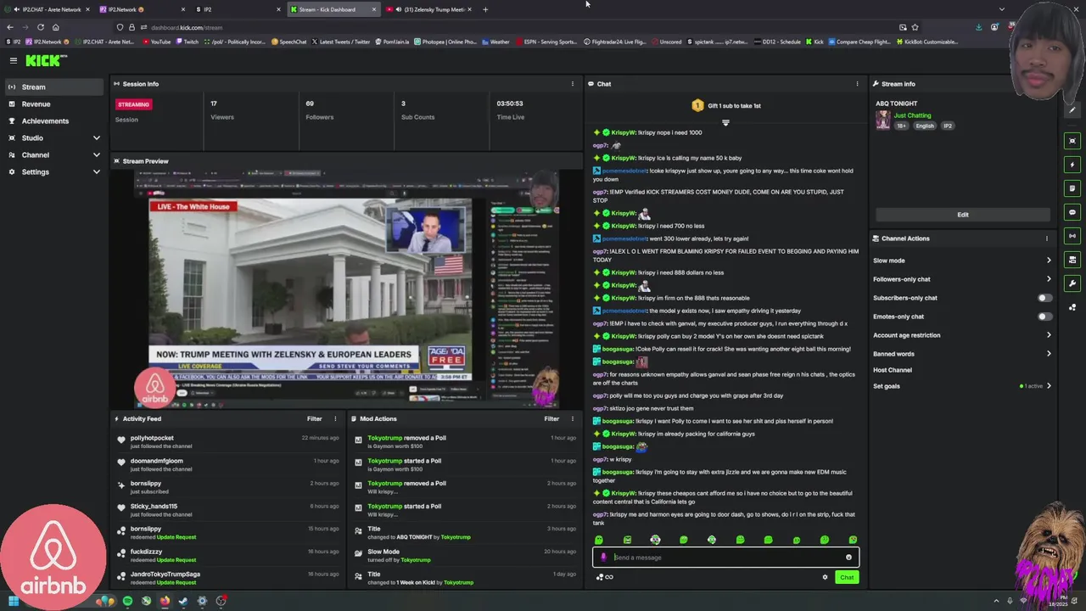Click the Just Chatting category link
Image resolution: width=1086 pixels, height=611 pixels.
912,115
